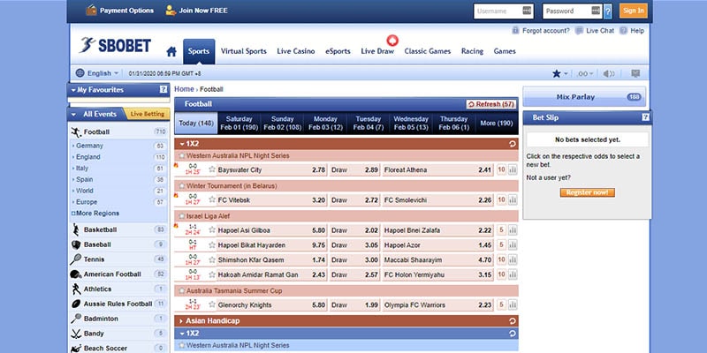Viewport: 707px width, 353px height.
Task: Click the Home breadcrumb link
Action: 184,89
